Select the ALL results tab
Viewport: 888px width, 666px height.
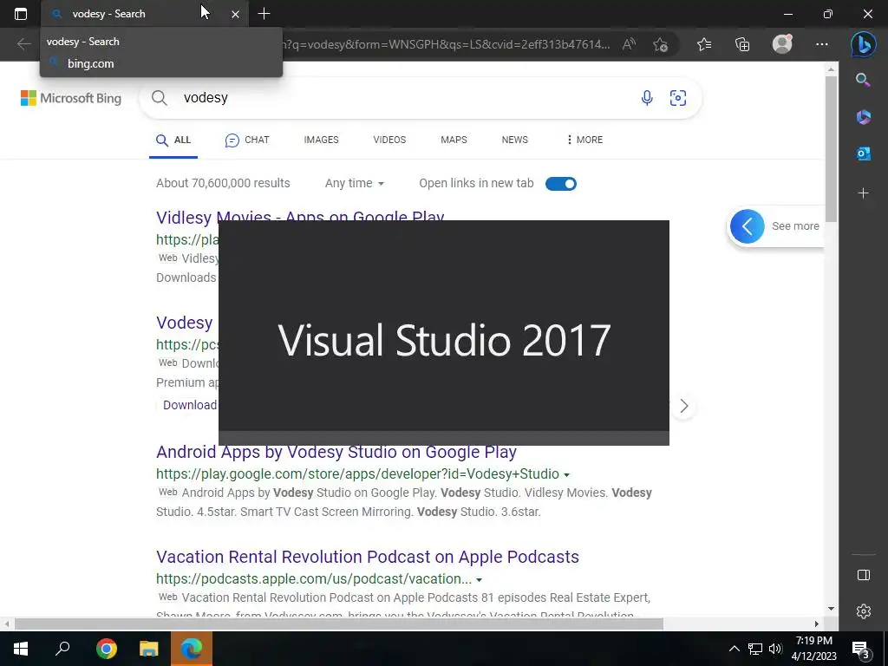pos(173,140)
